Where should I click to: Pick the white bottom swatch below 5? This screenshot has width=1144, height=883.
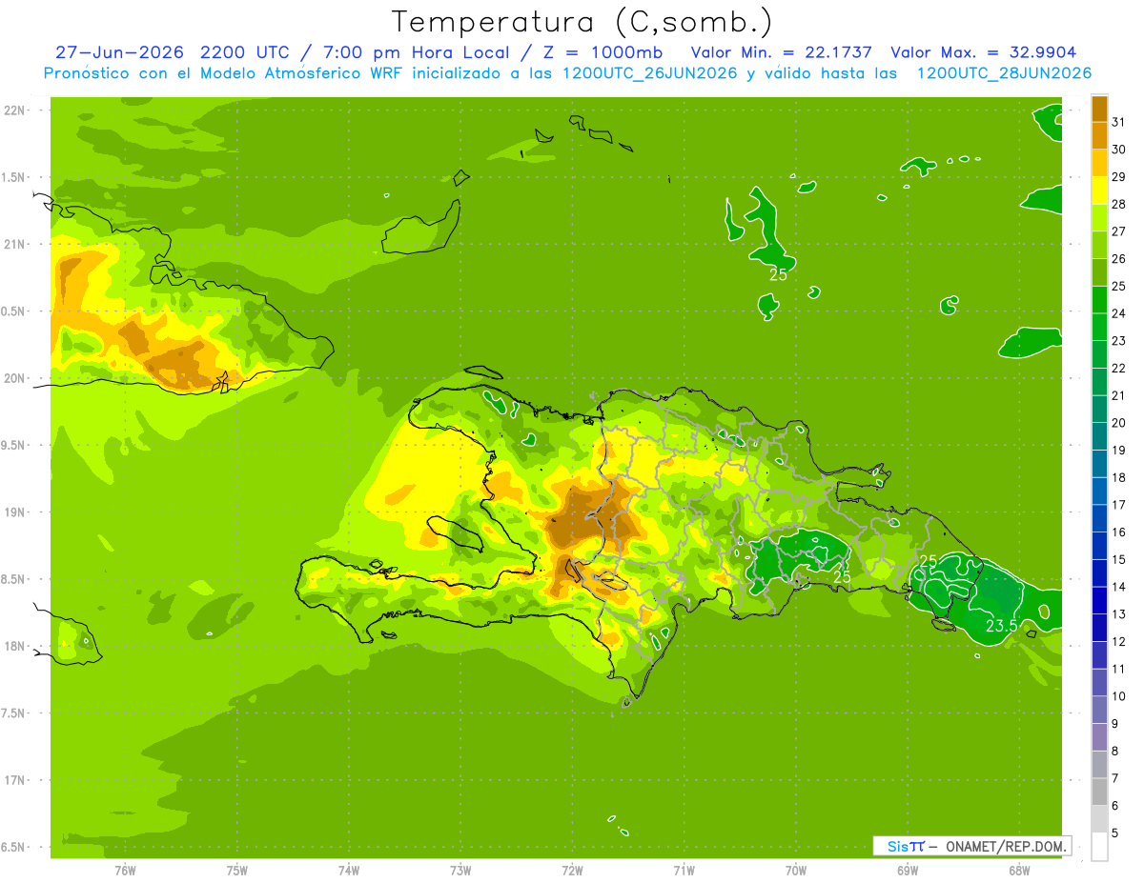(1099, 846)
